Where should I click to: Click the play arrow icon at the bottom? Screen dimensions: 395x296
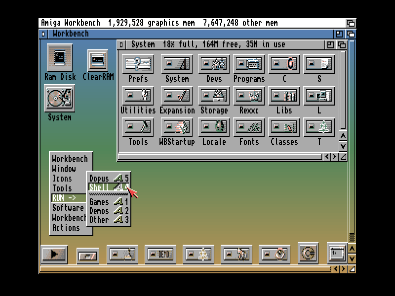click(x=54, y=254)
